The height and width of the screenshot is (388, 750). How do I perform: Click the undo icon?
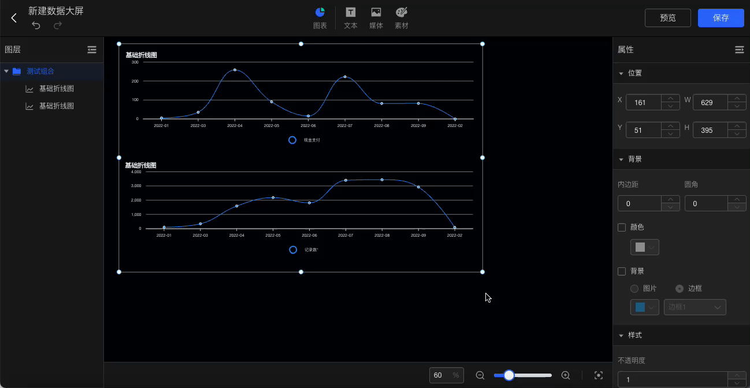[x=36, y=25]
